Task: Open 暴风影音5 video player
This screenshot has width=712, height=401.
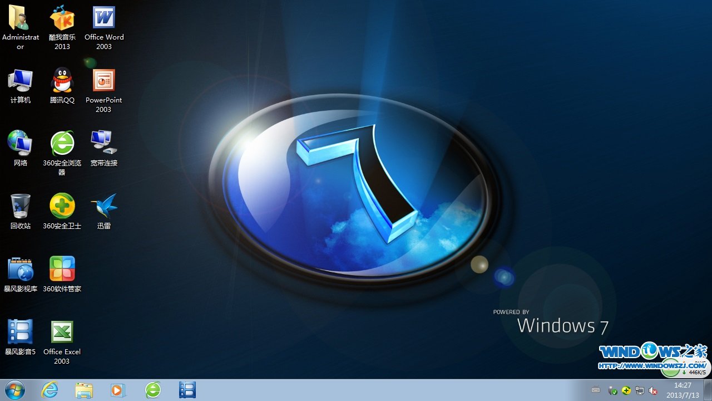Action: pos(21,331)
